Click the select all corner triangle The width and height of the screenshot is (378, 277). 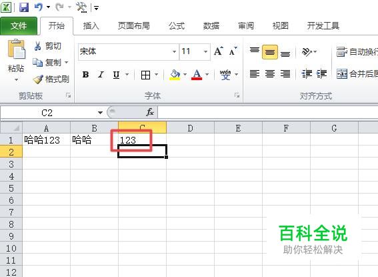pyautogui.click(x=11, y=127)
